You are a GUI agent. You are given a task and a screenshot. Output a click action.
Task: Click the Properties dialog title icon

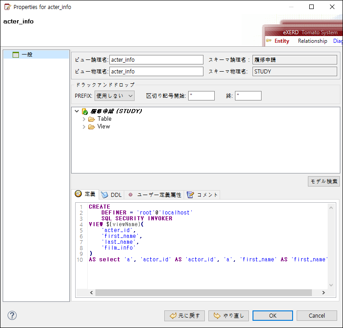click(x=8, y=7)
